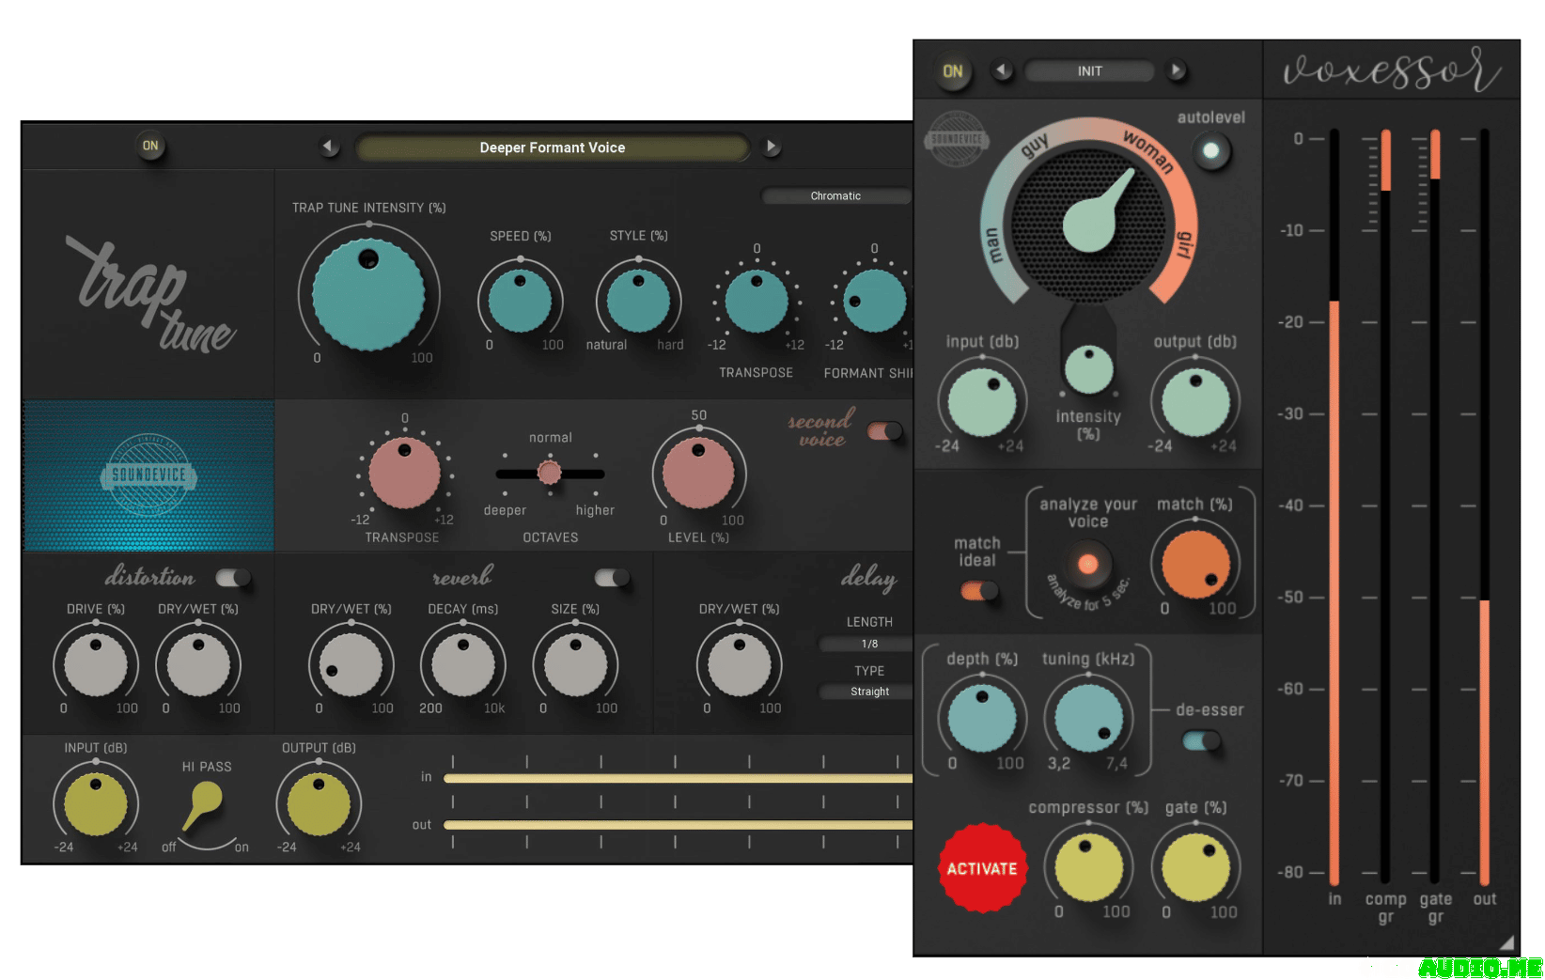This screenshot has height=980, width=1545.
Task: Toggle the Trap Tune ON power button
Action: [x=150, y=146]
